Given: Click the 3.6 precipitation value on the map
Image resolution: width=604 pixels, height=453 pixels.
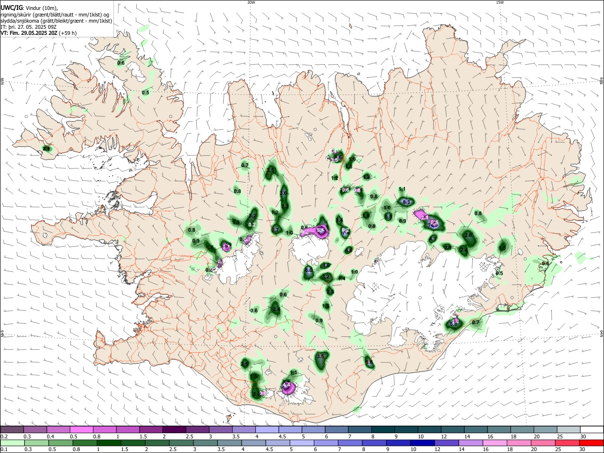Looking at the screenshot, I should pyautogui.click(x=284, y=193).
